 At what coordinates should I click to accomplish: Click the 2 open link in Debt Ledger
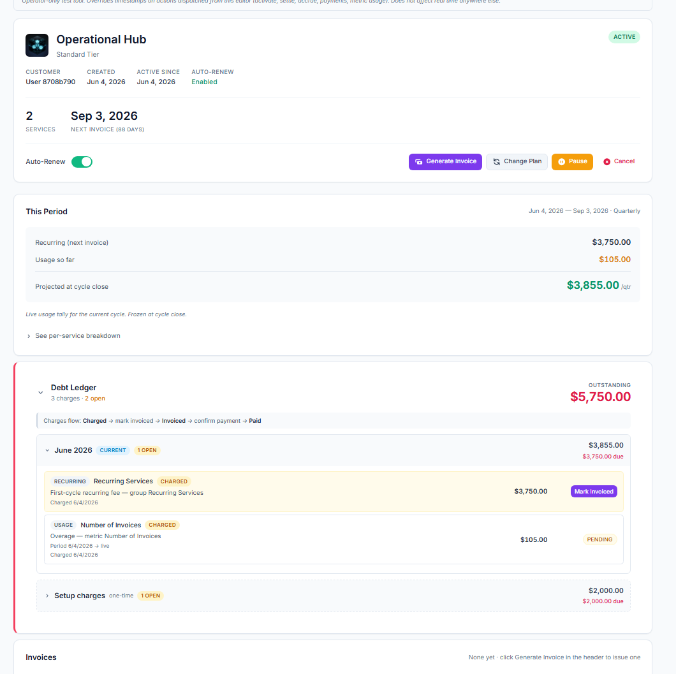tap(95, 399)
